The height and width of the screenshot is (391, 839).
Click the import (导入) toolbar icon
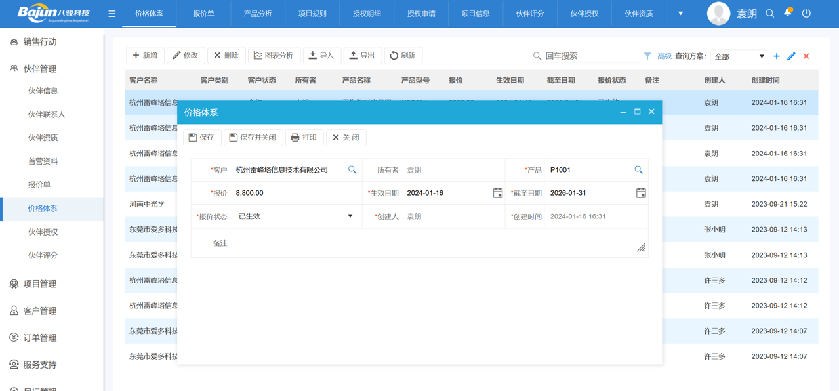[314, 56]
